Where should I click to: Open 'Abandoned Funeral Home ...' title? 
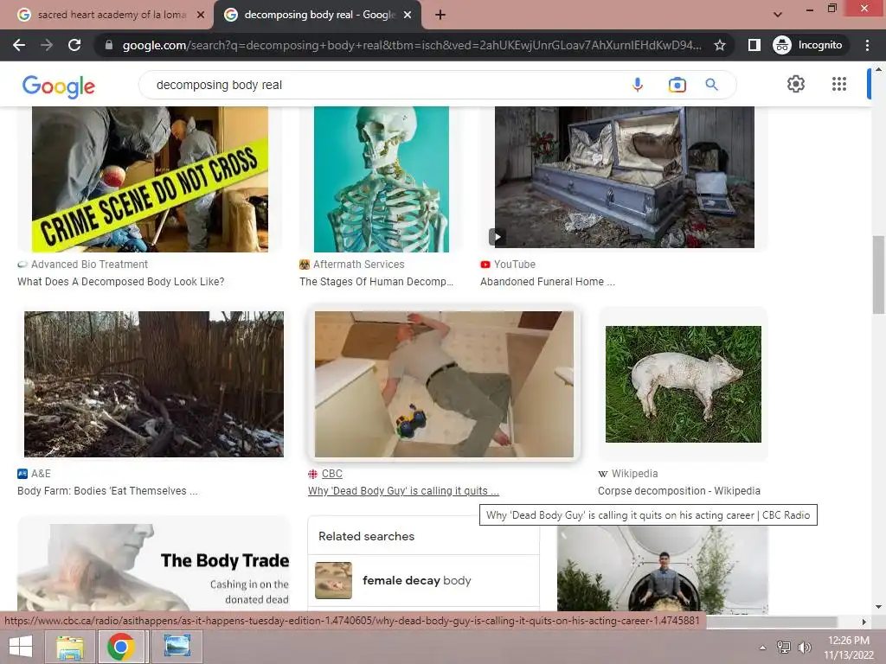click(548, 281)
